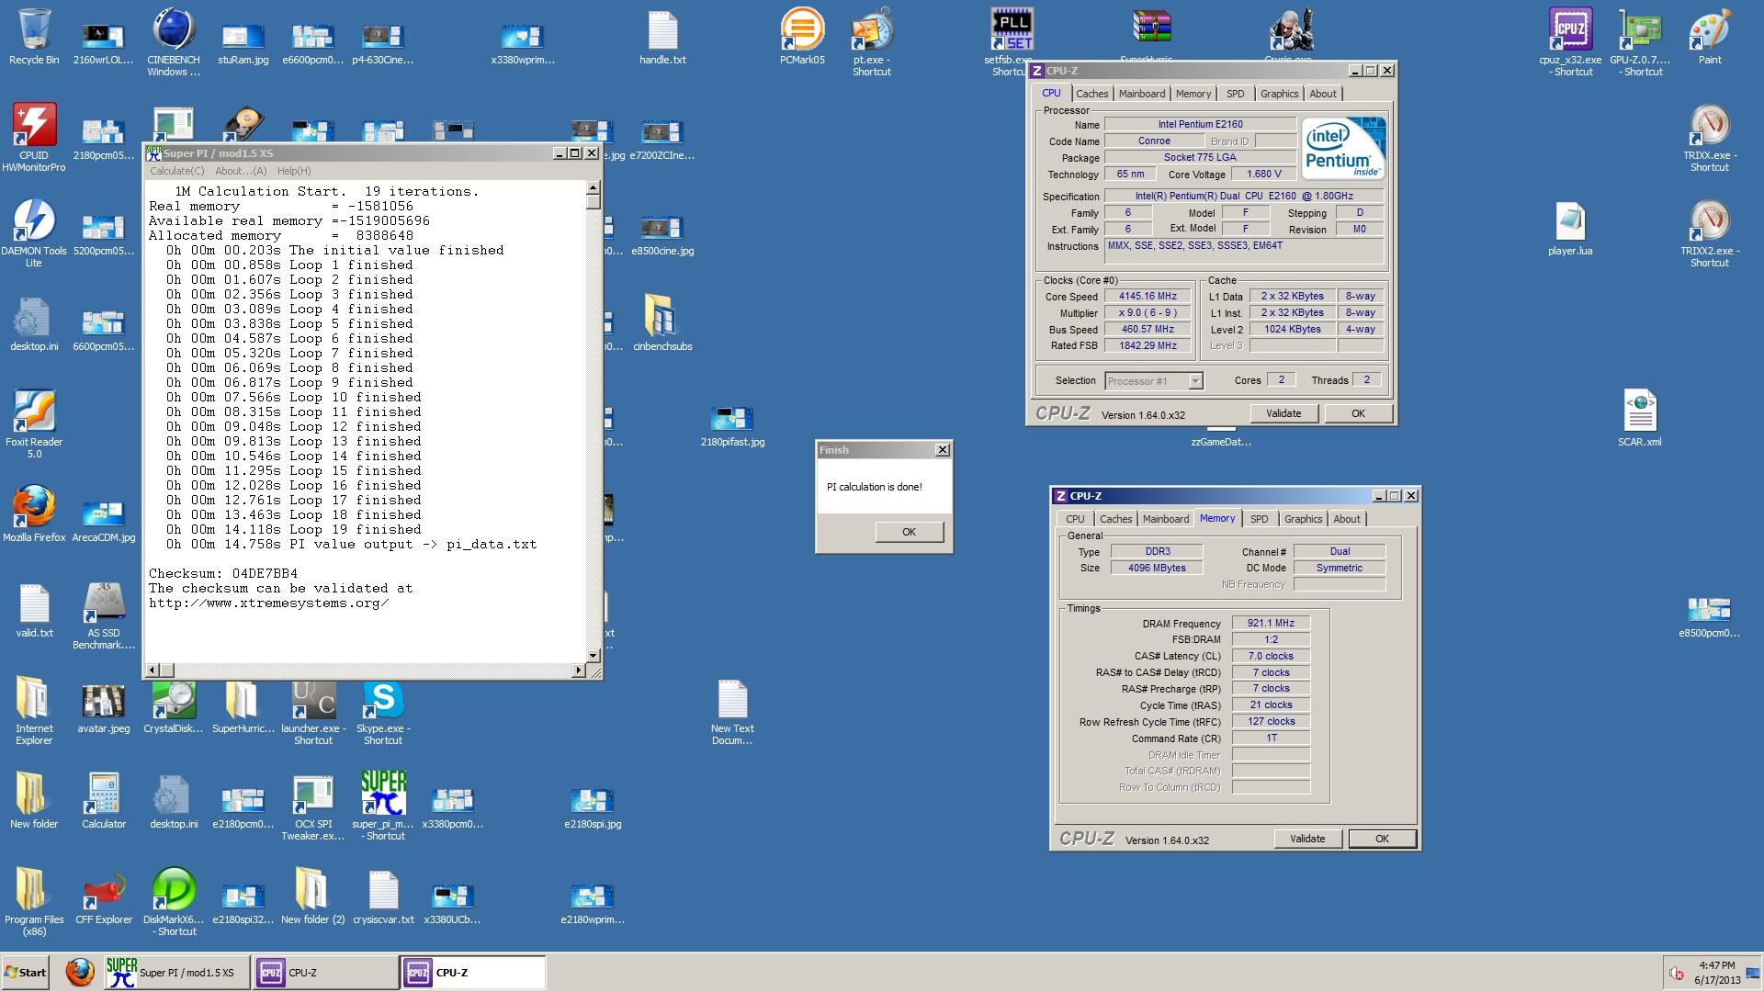Image resolution: width=1764 pixels, height=992 pixels.
Task: Close the Finish dialog
Action: point(942,449)
